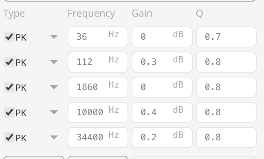The height and width of the screenshot is (159, 264).
Task: Open type dropdown for 36 Hz filter
Action: tap(54, 37)
